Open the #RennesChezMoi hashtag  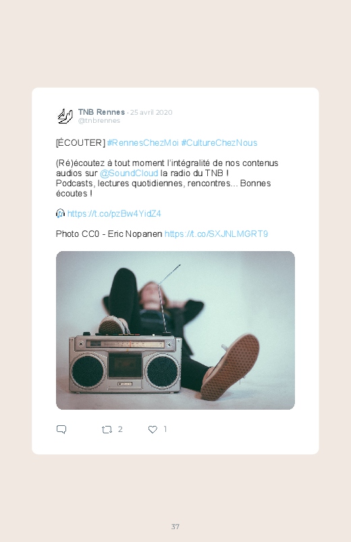click(143, 143)
